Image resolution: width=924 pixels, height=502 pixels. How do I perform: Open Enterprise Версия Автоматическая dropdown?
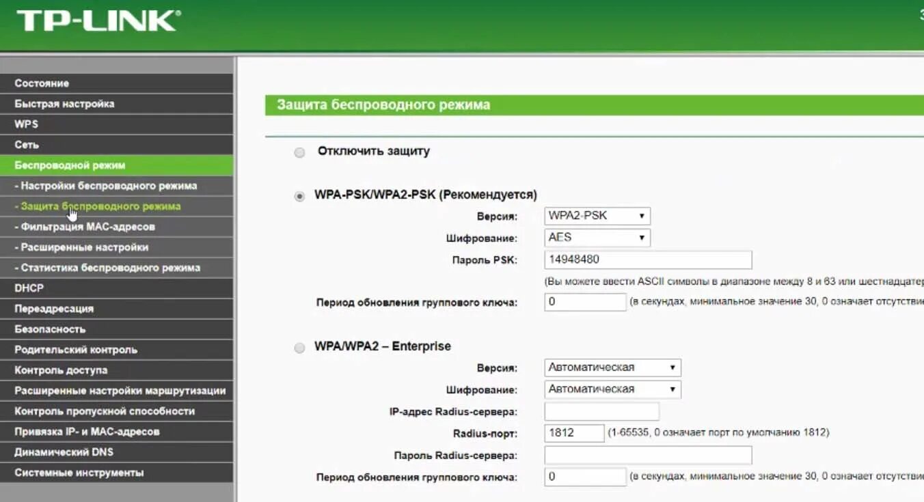tap(613, 367)
